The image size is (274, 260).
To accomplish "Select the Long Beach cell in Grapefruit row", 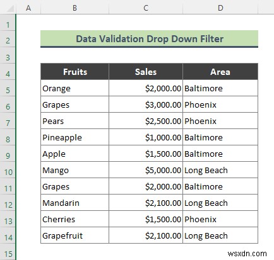I will tap(220, 235).
